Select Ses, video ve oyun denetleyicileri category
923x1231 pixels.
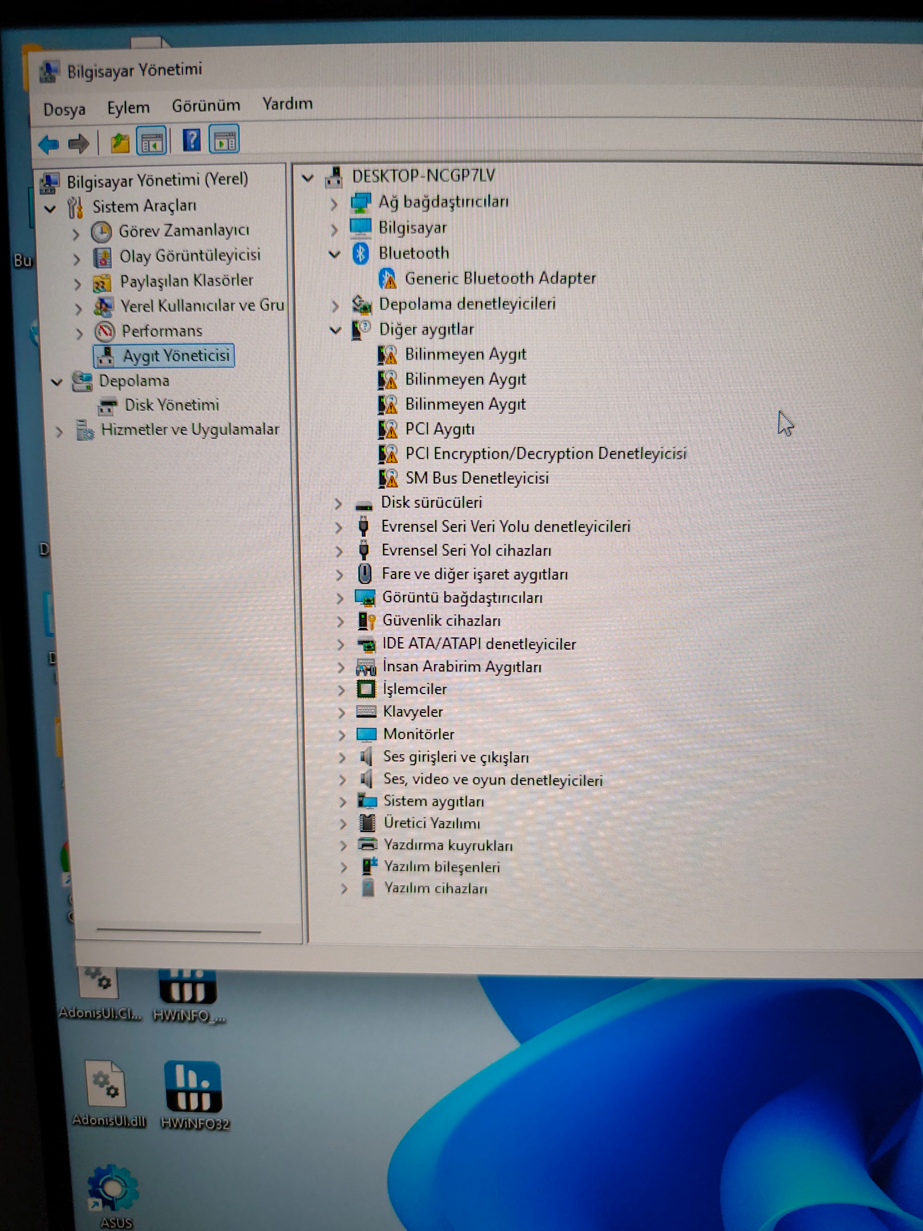click(493, 779)
